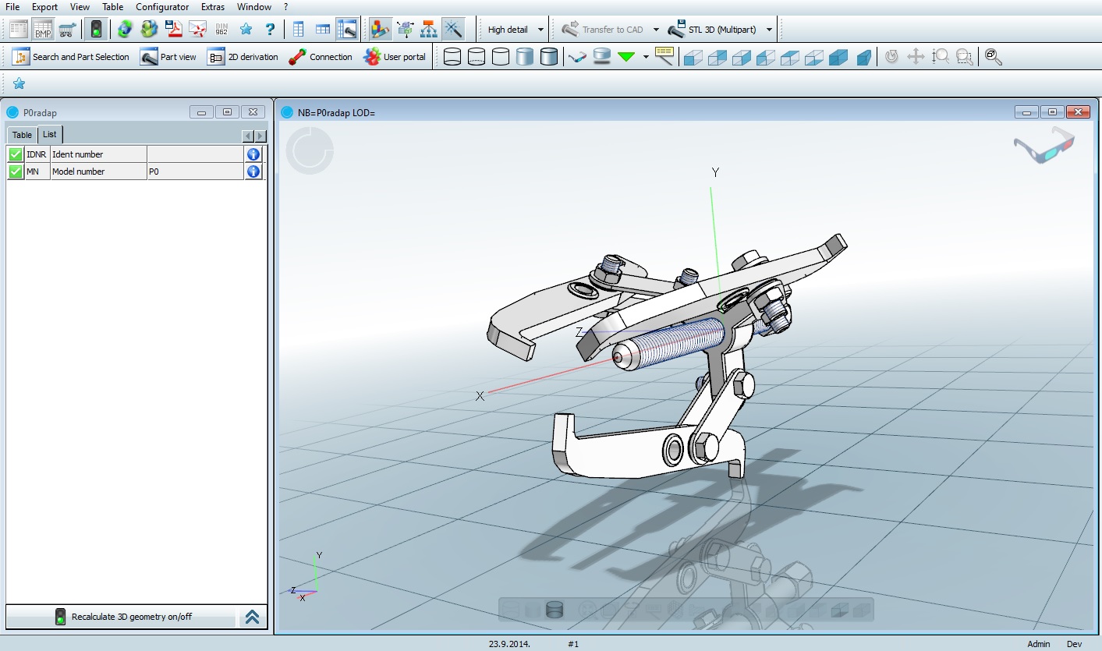Toggle Recalculate 3D geometry on/off
This screenshot has height=651, width=1102.
click(121, 617)
